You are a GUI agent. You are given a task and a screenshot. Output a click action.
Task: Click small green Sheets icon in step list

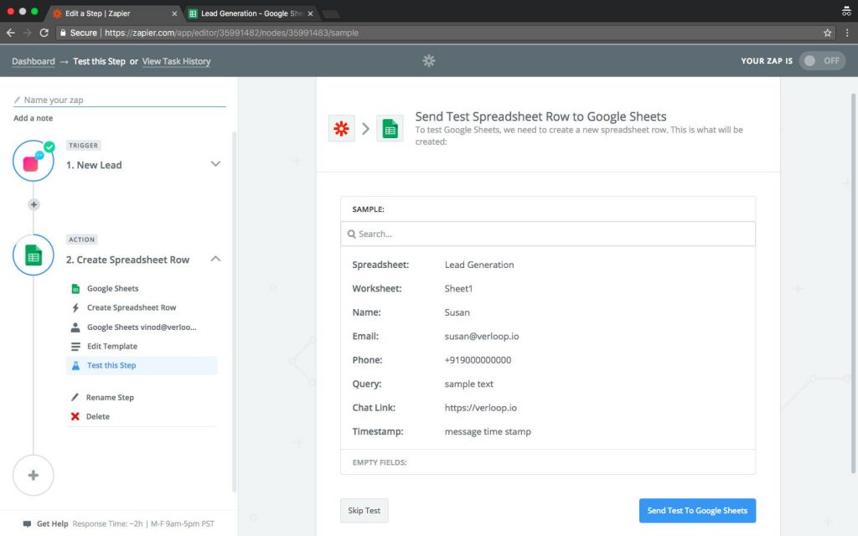point(75,288)
